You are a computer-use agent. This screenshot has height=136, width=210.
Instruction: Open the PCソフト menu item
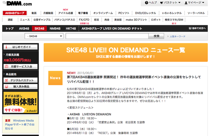click(124, 13)
